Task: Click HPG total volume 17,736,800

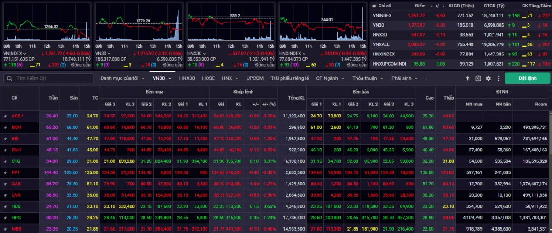Action: coord(293,217)
